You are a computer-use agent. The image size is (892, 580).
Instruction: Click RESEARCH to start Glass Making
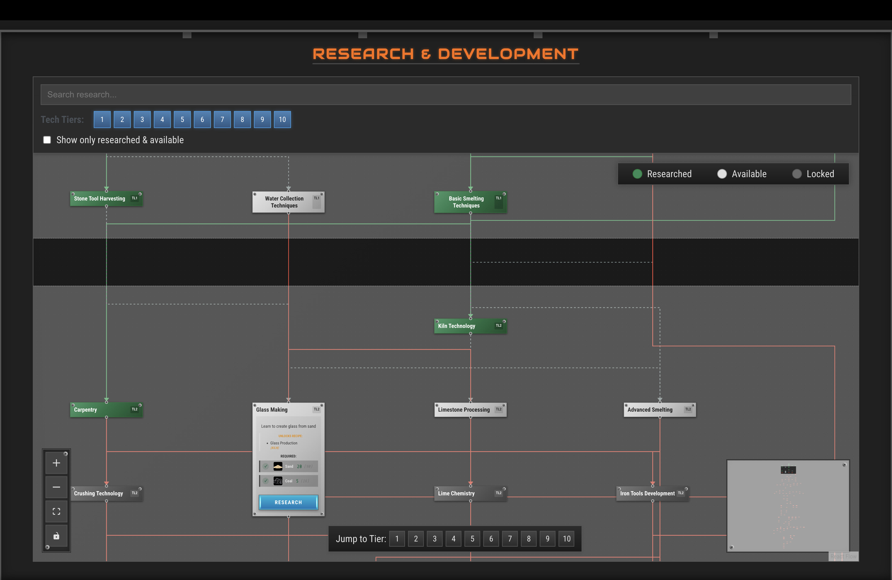[x=288, y=502]
